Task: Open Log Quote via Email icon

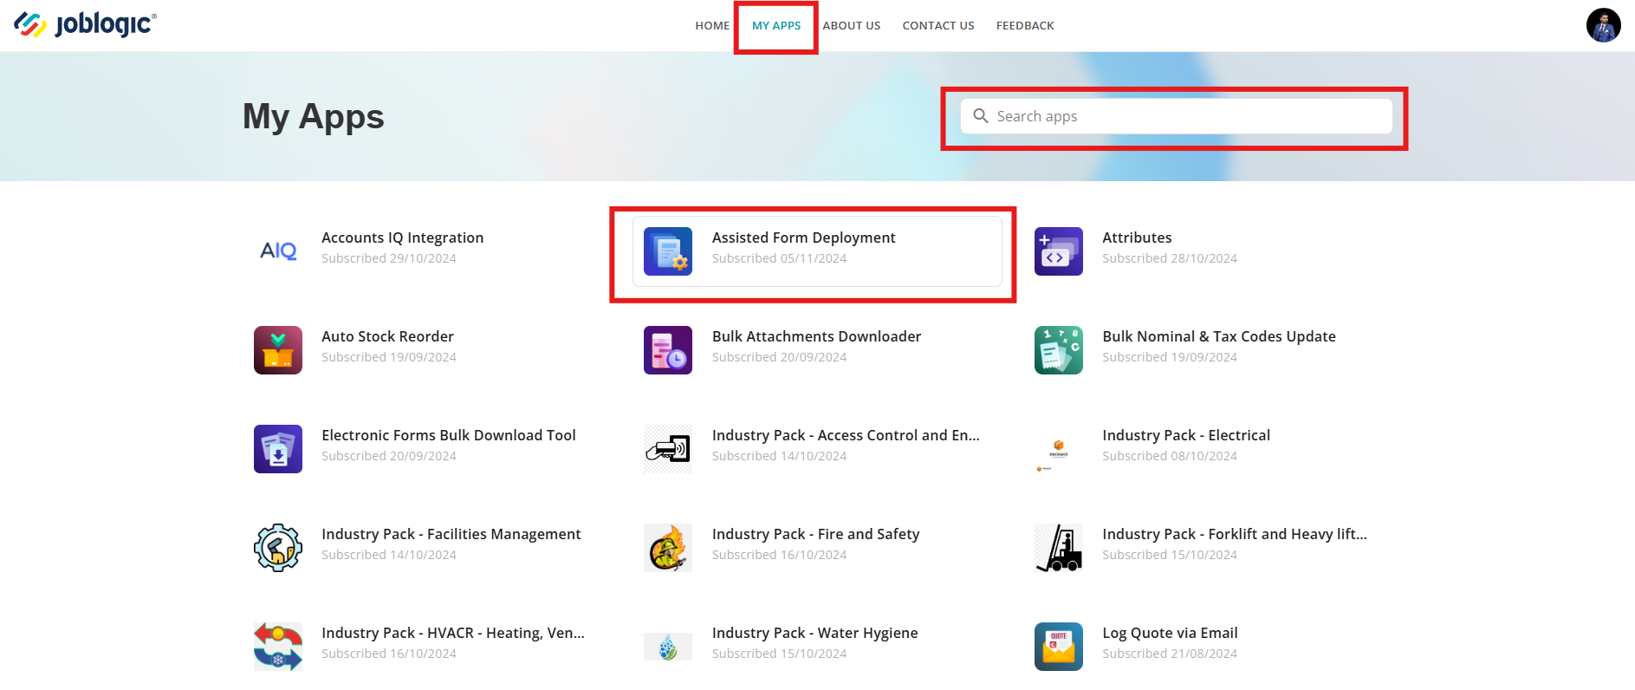Action: 1058,647
